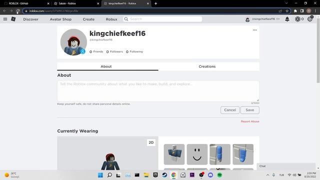
Task: Reload the page with browser refresh
Action: (x=18, y=11)
